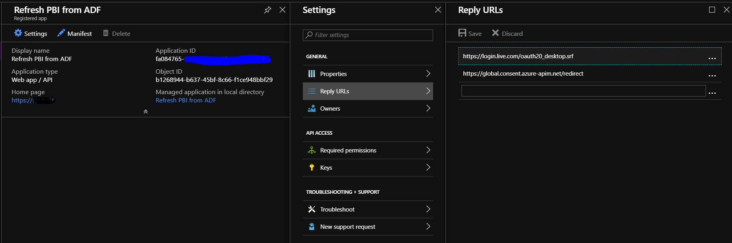Click the Application ID value fa084765
Image resolution: width=732 pixels, height=243 pixels.
(x=213, y=59)
